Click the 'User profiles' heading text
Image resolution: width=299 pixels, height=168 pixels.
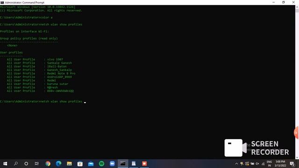point(11,52)
